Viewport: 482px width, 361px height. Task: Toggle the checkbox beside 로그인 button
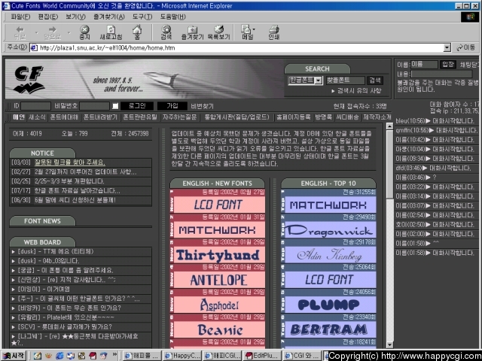coord(115,106)
